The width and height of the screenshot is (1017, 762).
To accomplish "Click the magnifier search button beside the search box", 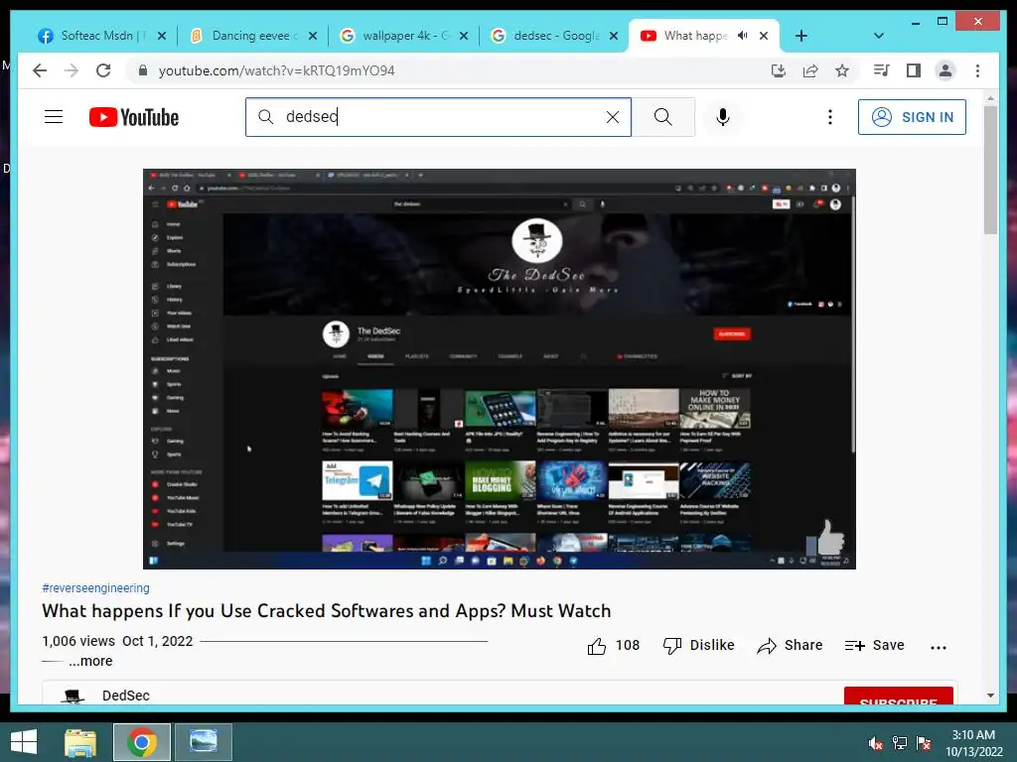I will [x=662, y=117].
